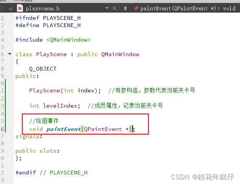Close the playscene.h document

point(115,8)
